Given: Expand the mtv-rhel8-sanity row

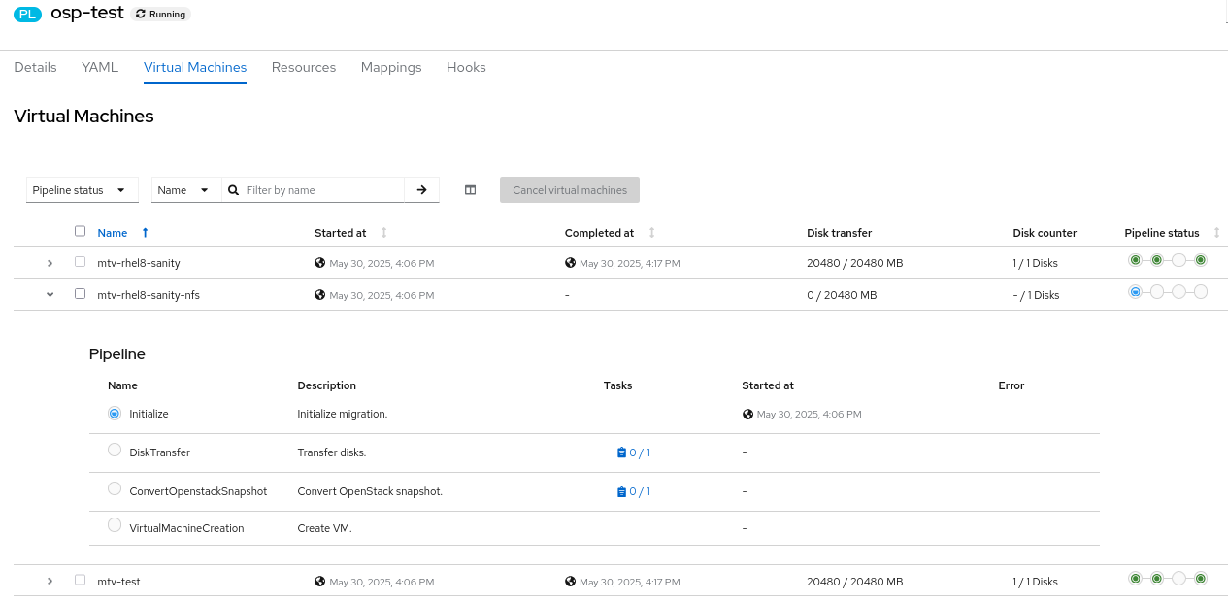Looking at the screenshot, I should 50,263.
